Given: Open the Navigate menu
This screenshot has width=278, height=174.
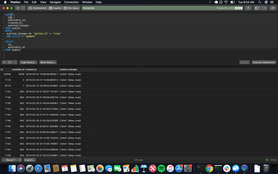Looking at the screenshot, I should (x=55, y=2).
